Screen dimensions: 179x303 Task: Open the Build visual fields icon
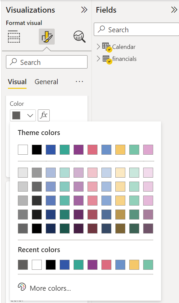tap(14, 37)
